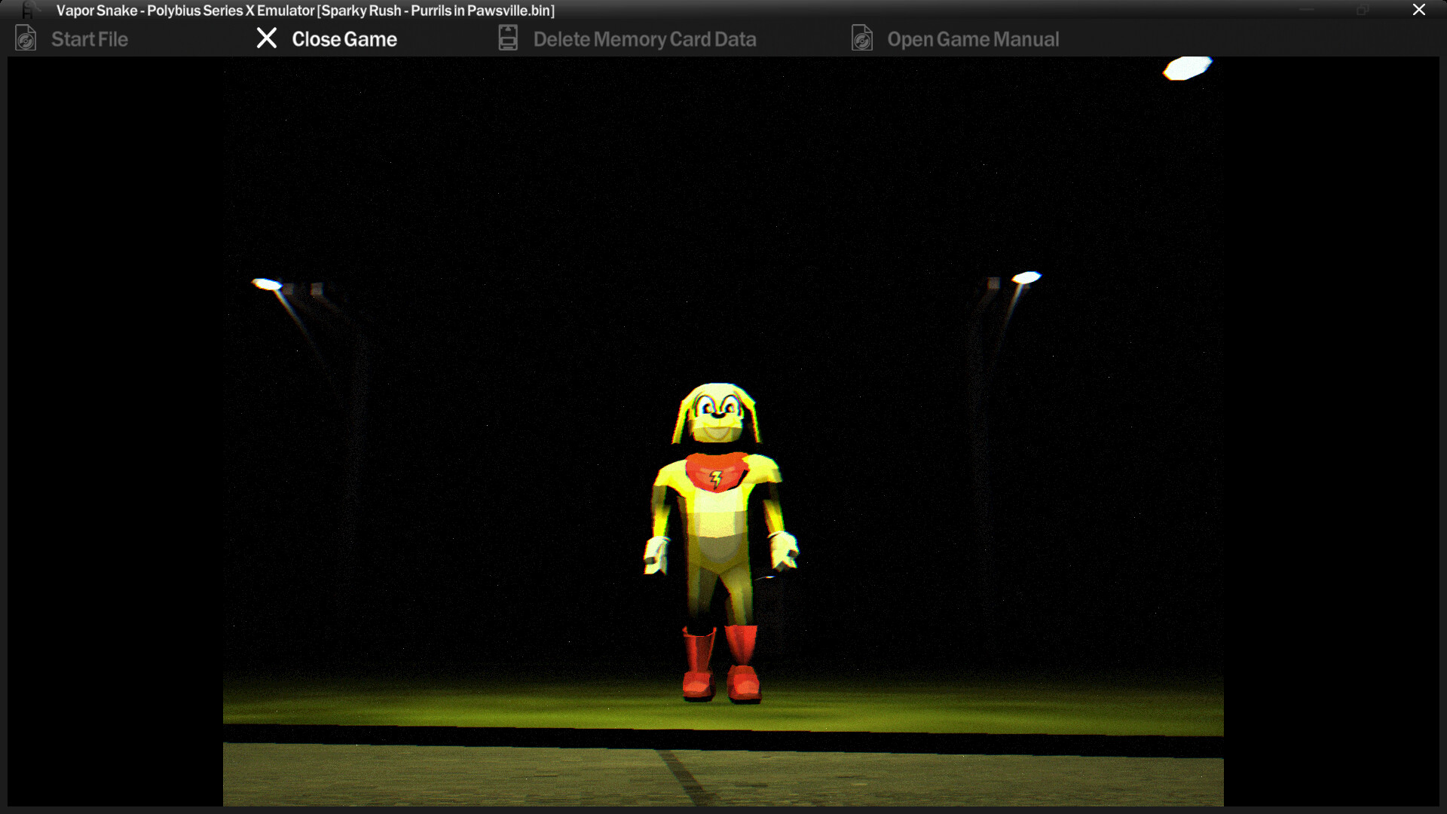Click the left street lamp light
Screen dimensions: 1447x814
[x=267, y=284]
